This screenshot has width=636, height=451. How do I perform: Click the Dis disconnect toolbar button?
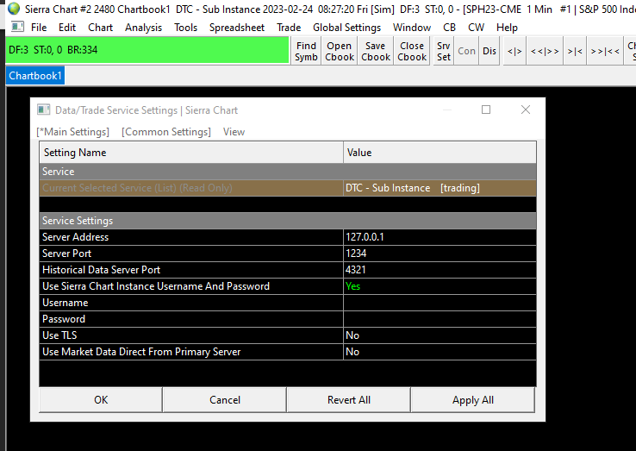click(x=489, y=51)
